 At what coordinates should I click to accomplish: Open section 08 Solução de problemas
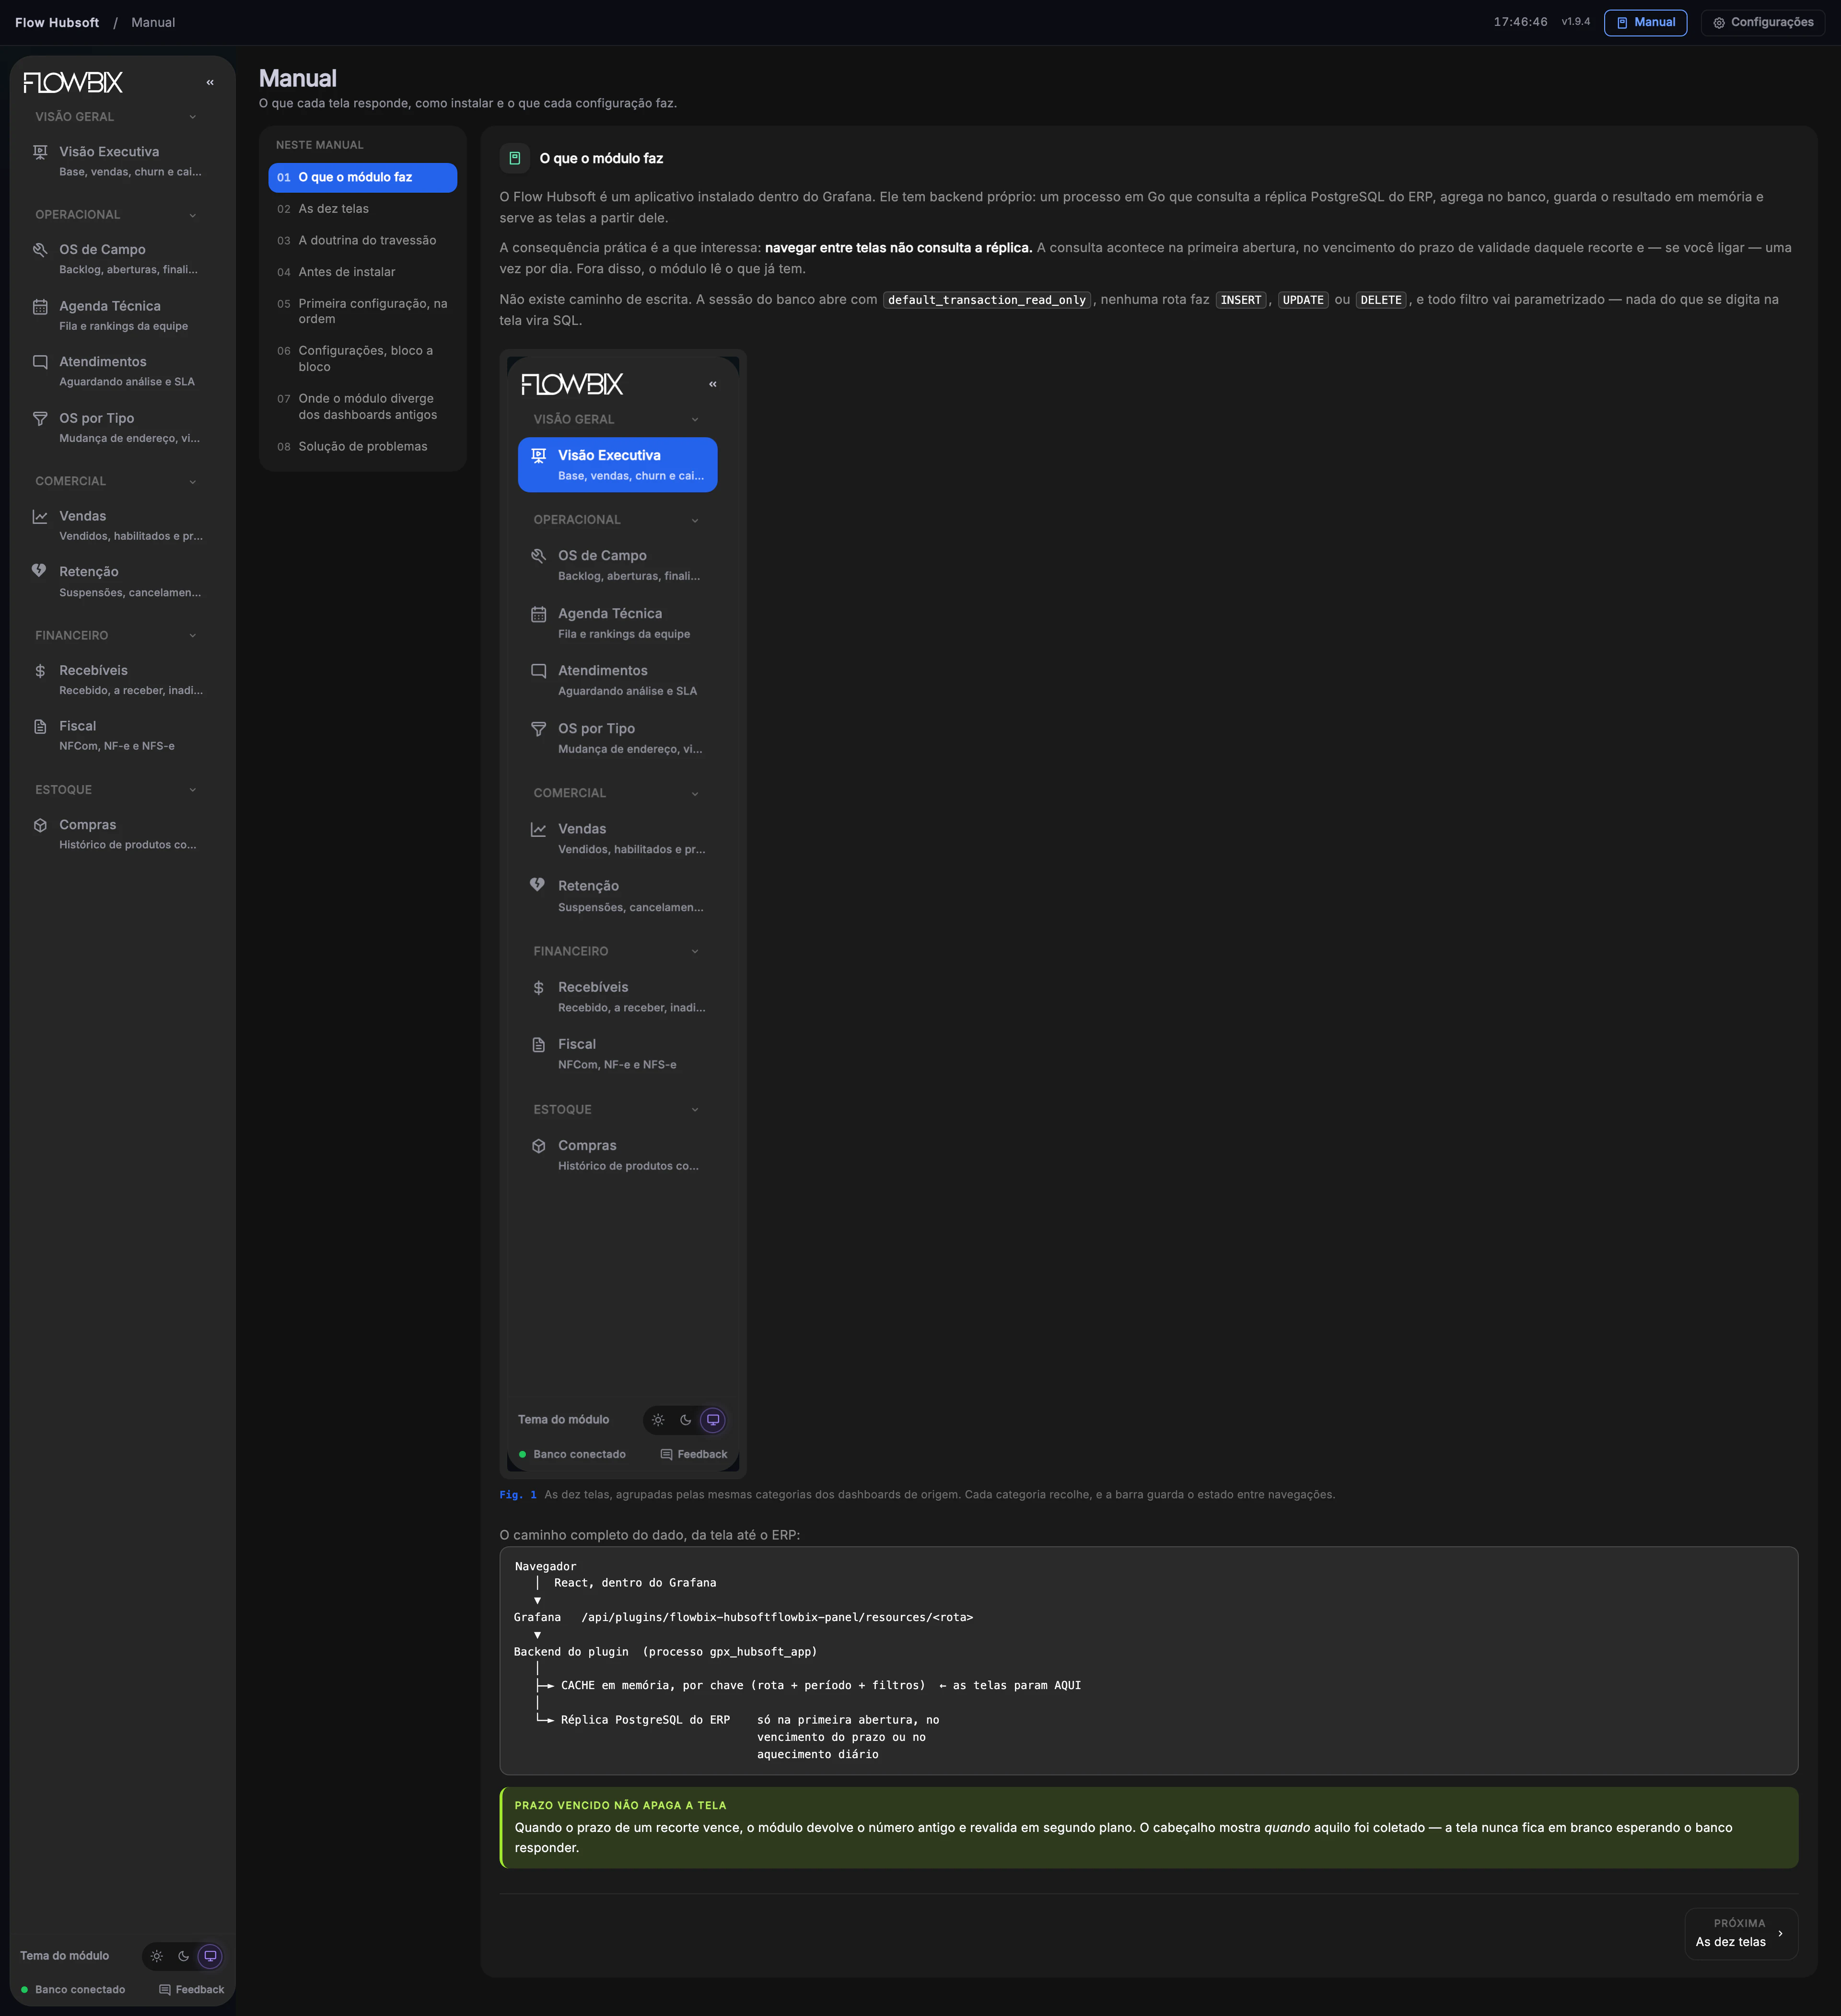(x=362, y=447)
